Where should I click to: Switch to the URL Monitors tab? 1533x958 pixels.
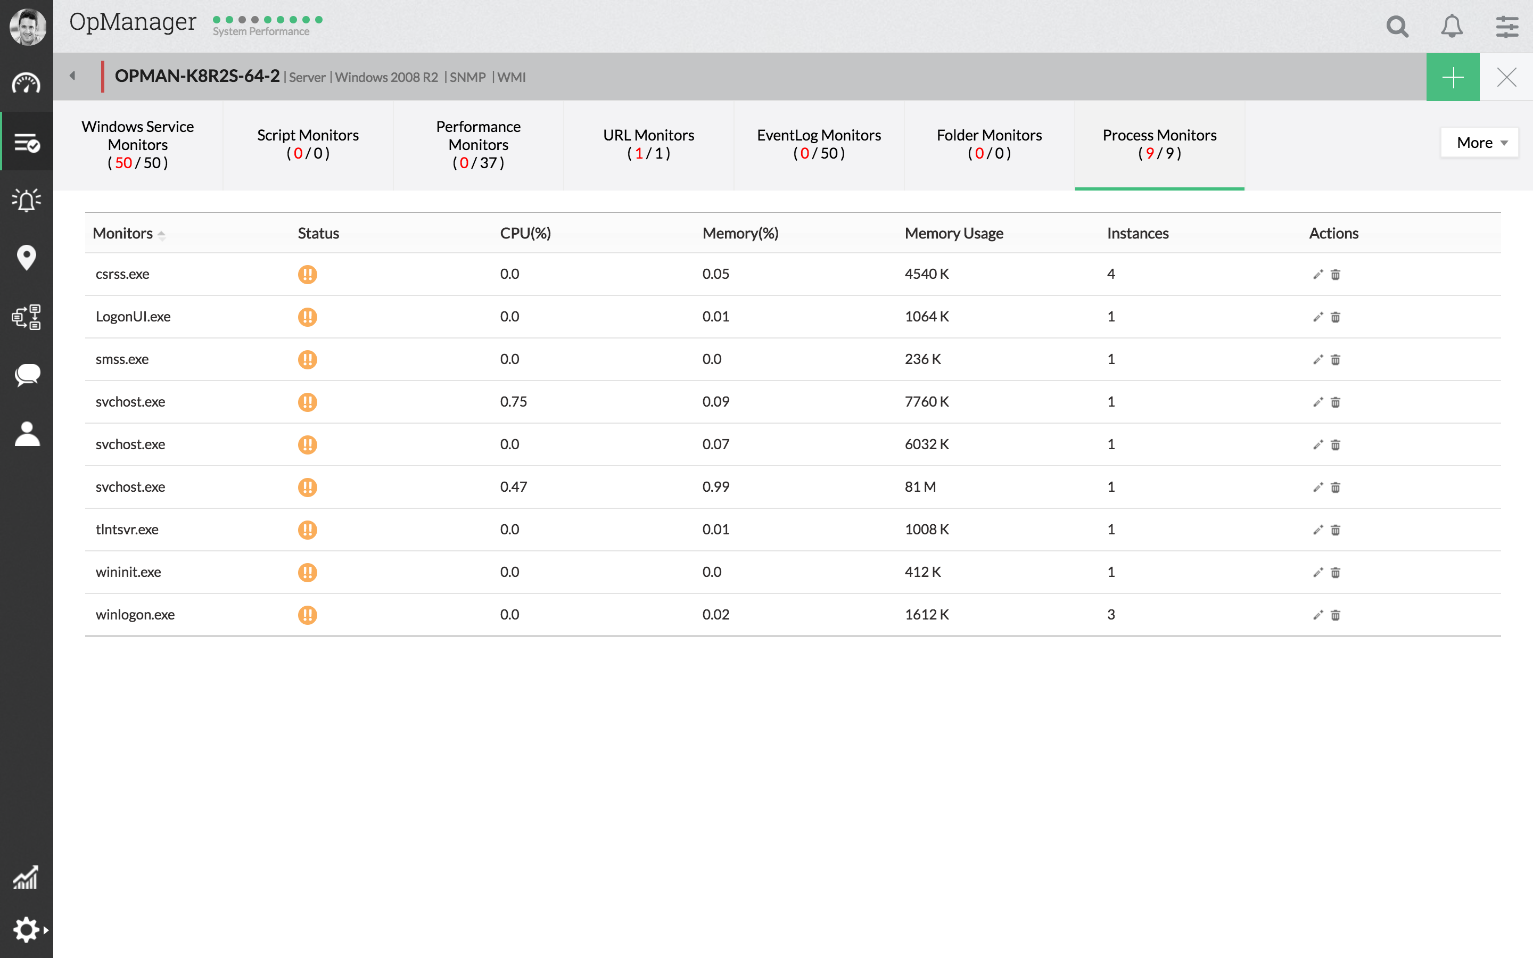point(648,144)
